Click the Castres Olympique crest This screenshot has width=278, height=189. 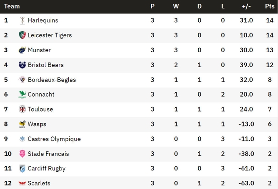[x=22, y=139]
